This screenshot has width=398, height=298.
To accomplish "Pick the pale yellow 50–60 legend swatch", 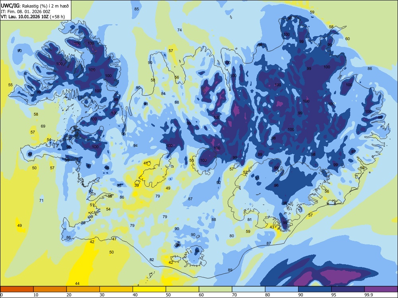I will [x=182, y=289].
